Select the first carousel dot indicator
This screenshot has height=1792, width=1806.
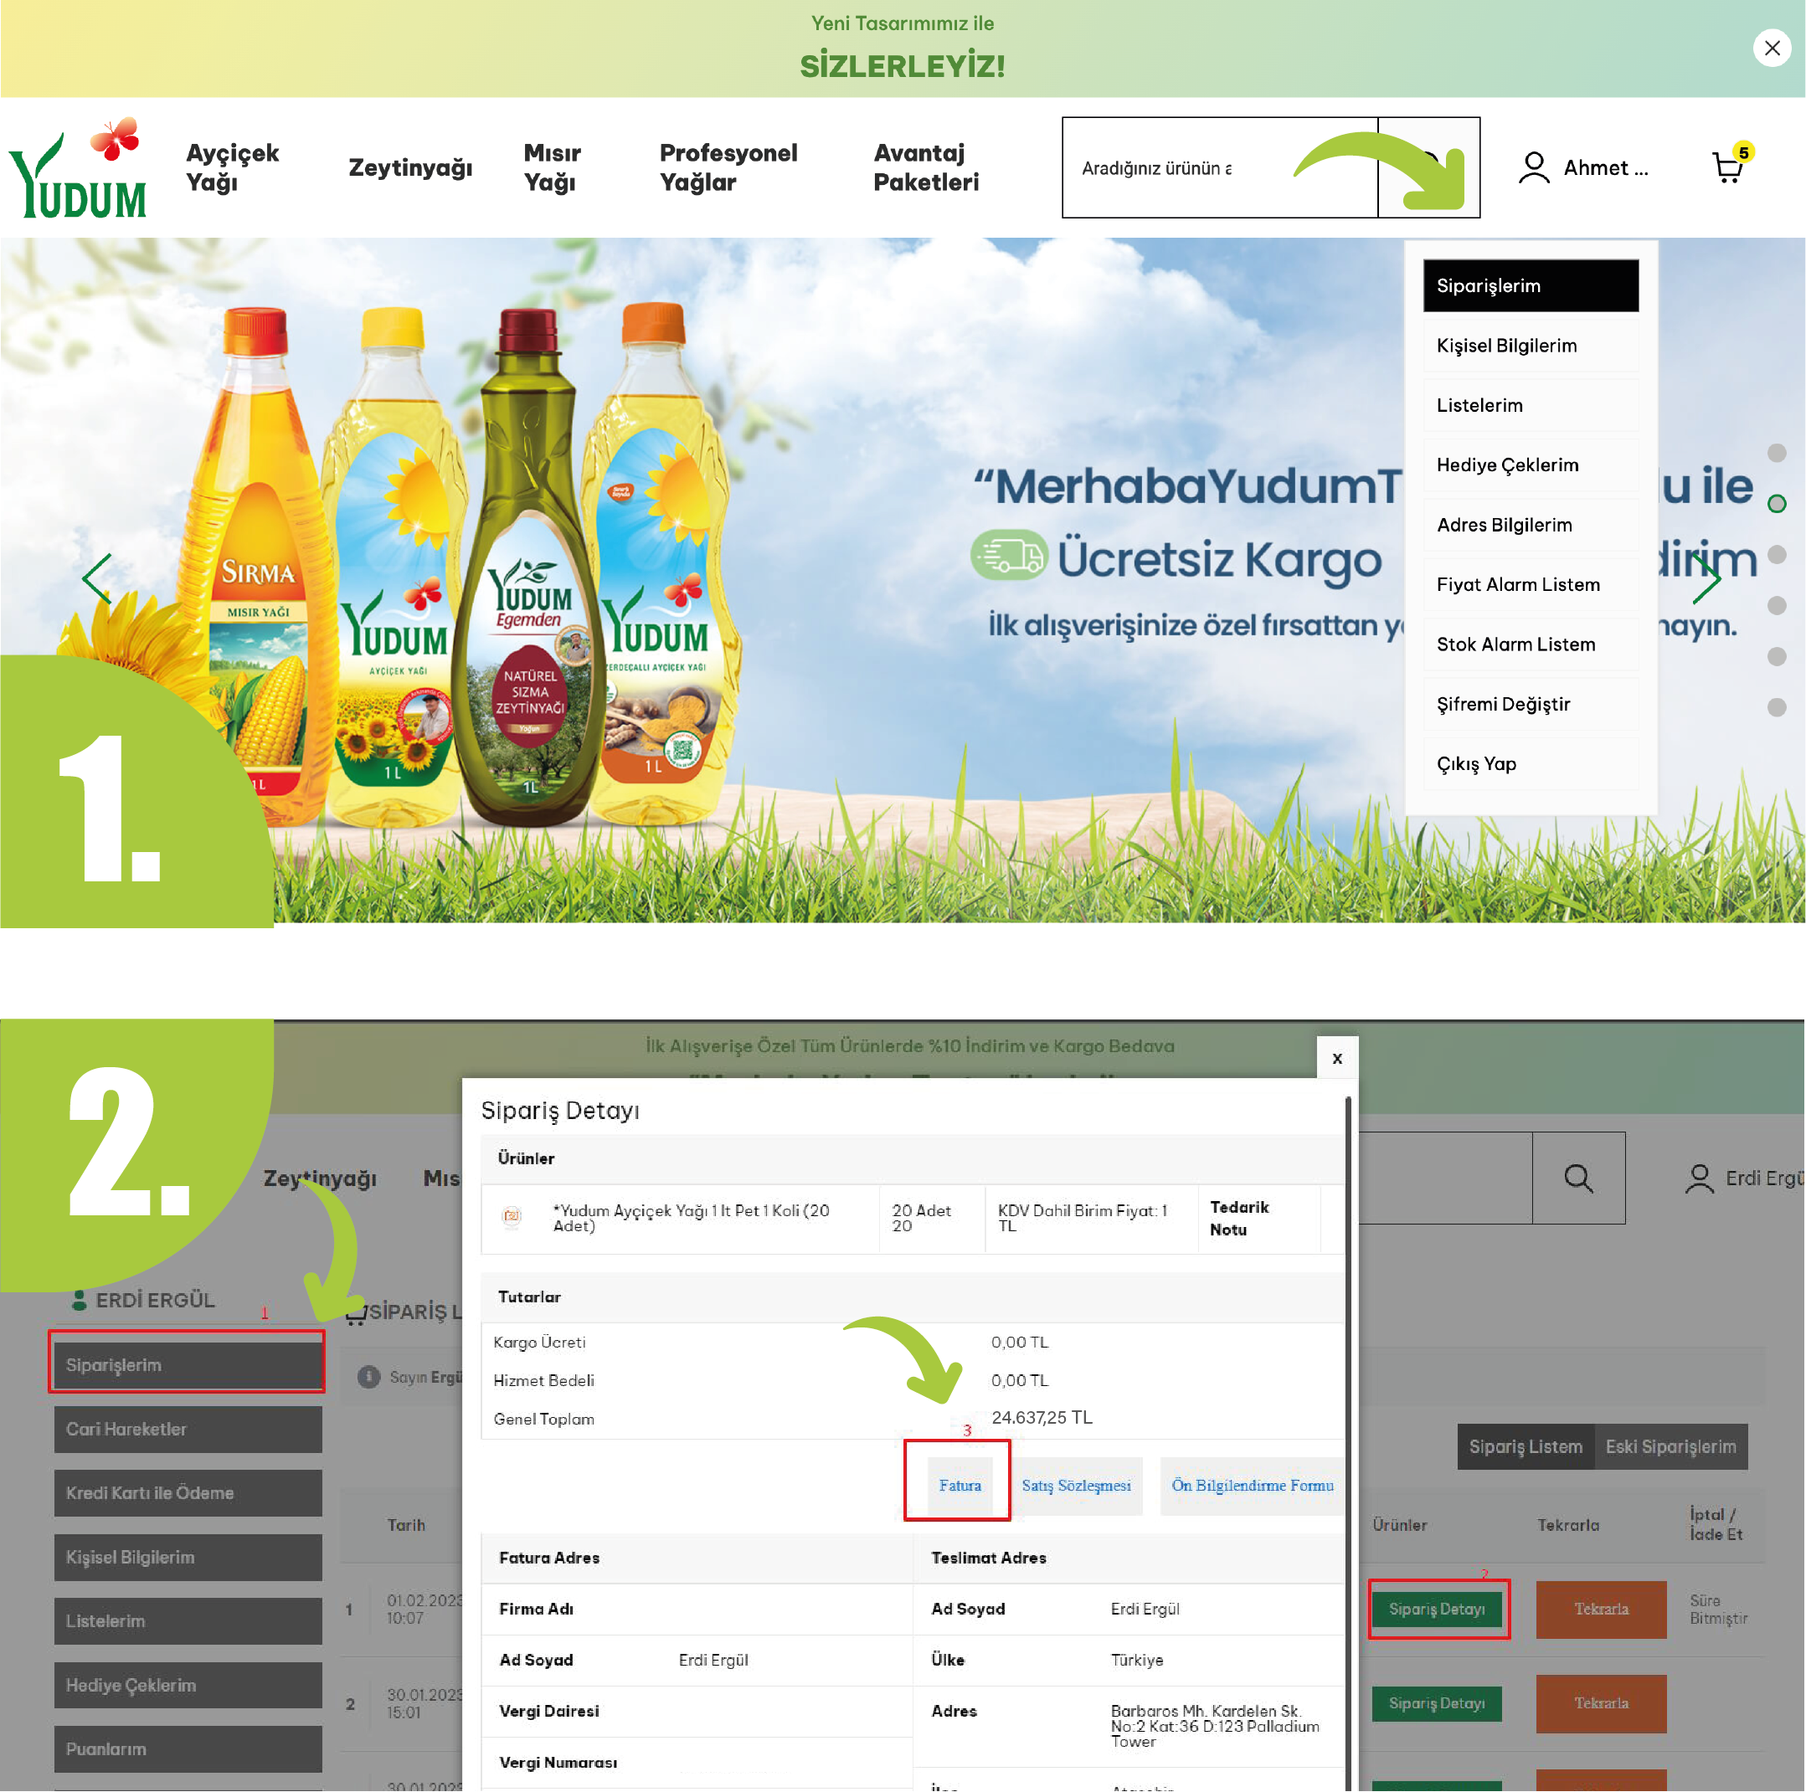1777,453
